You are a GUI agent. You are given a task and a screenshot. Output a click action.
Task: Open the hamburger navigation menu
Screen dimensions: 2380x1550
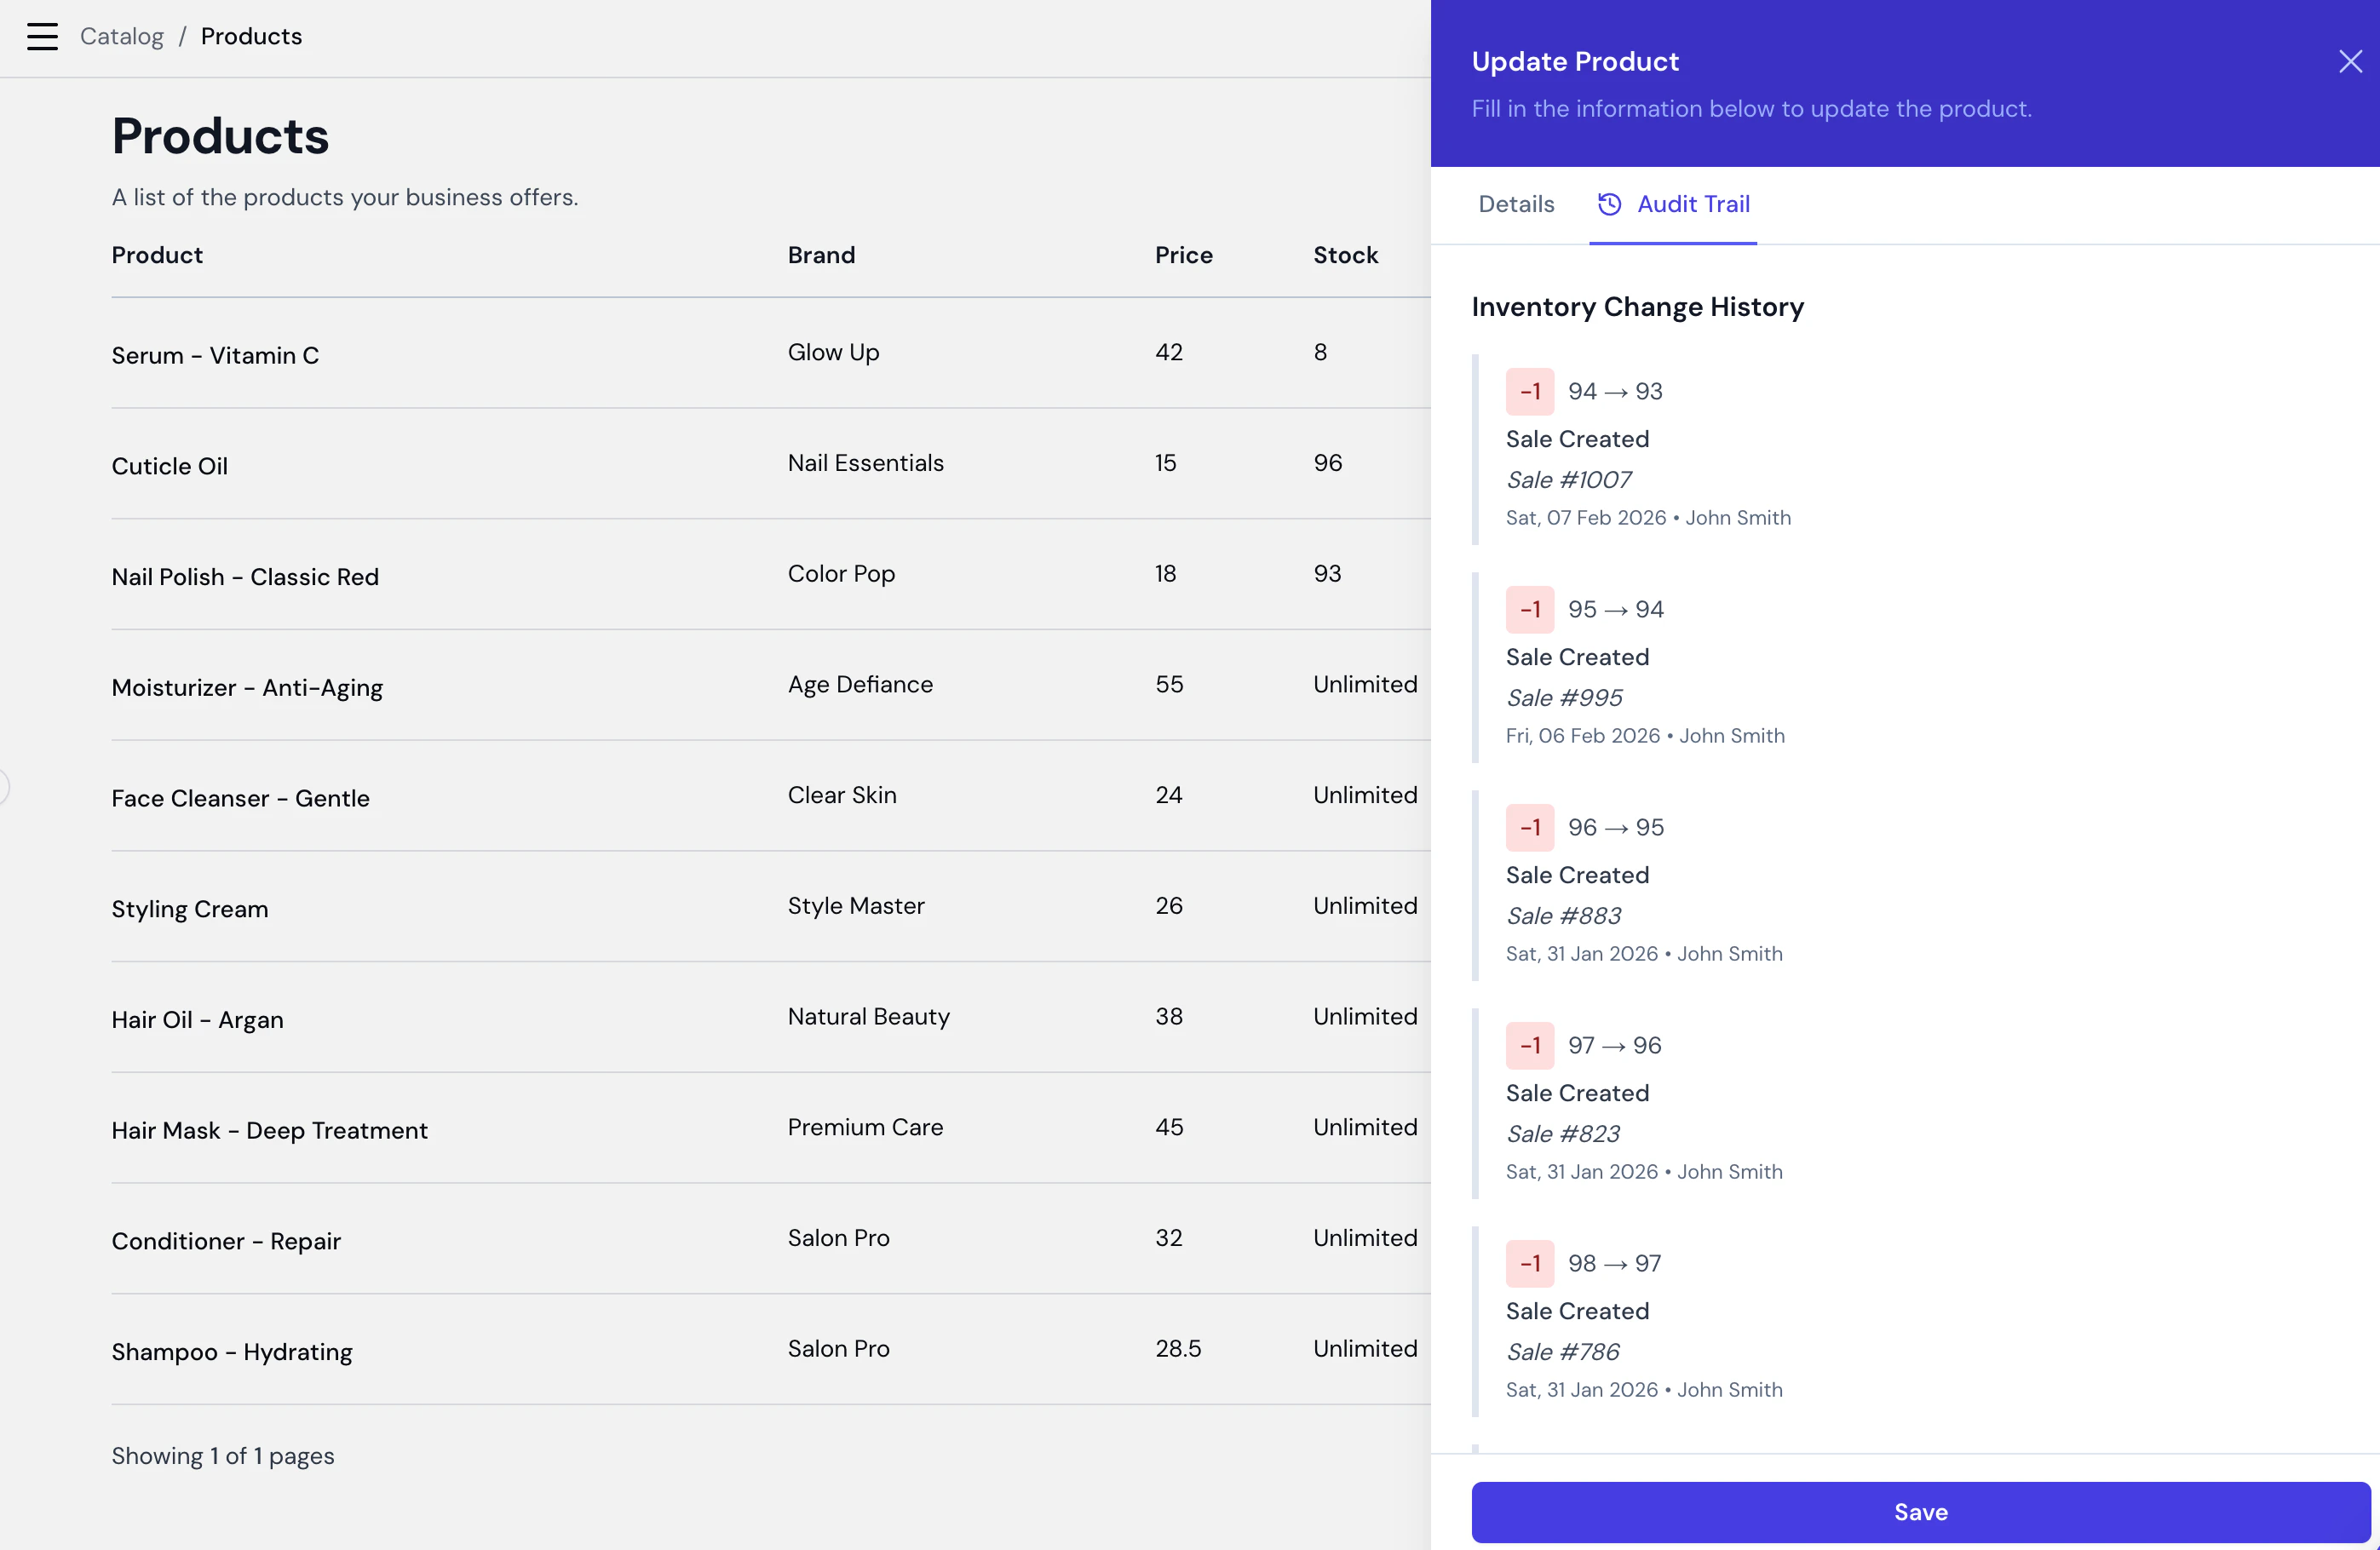coord(41,36)
